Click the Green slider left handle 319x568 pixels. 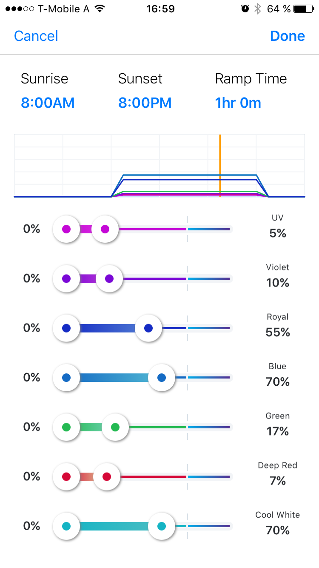click(66, 427)
